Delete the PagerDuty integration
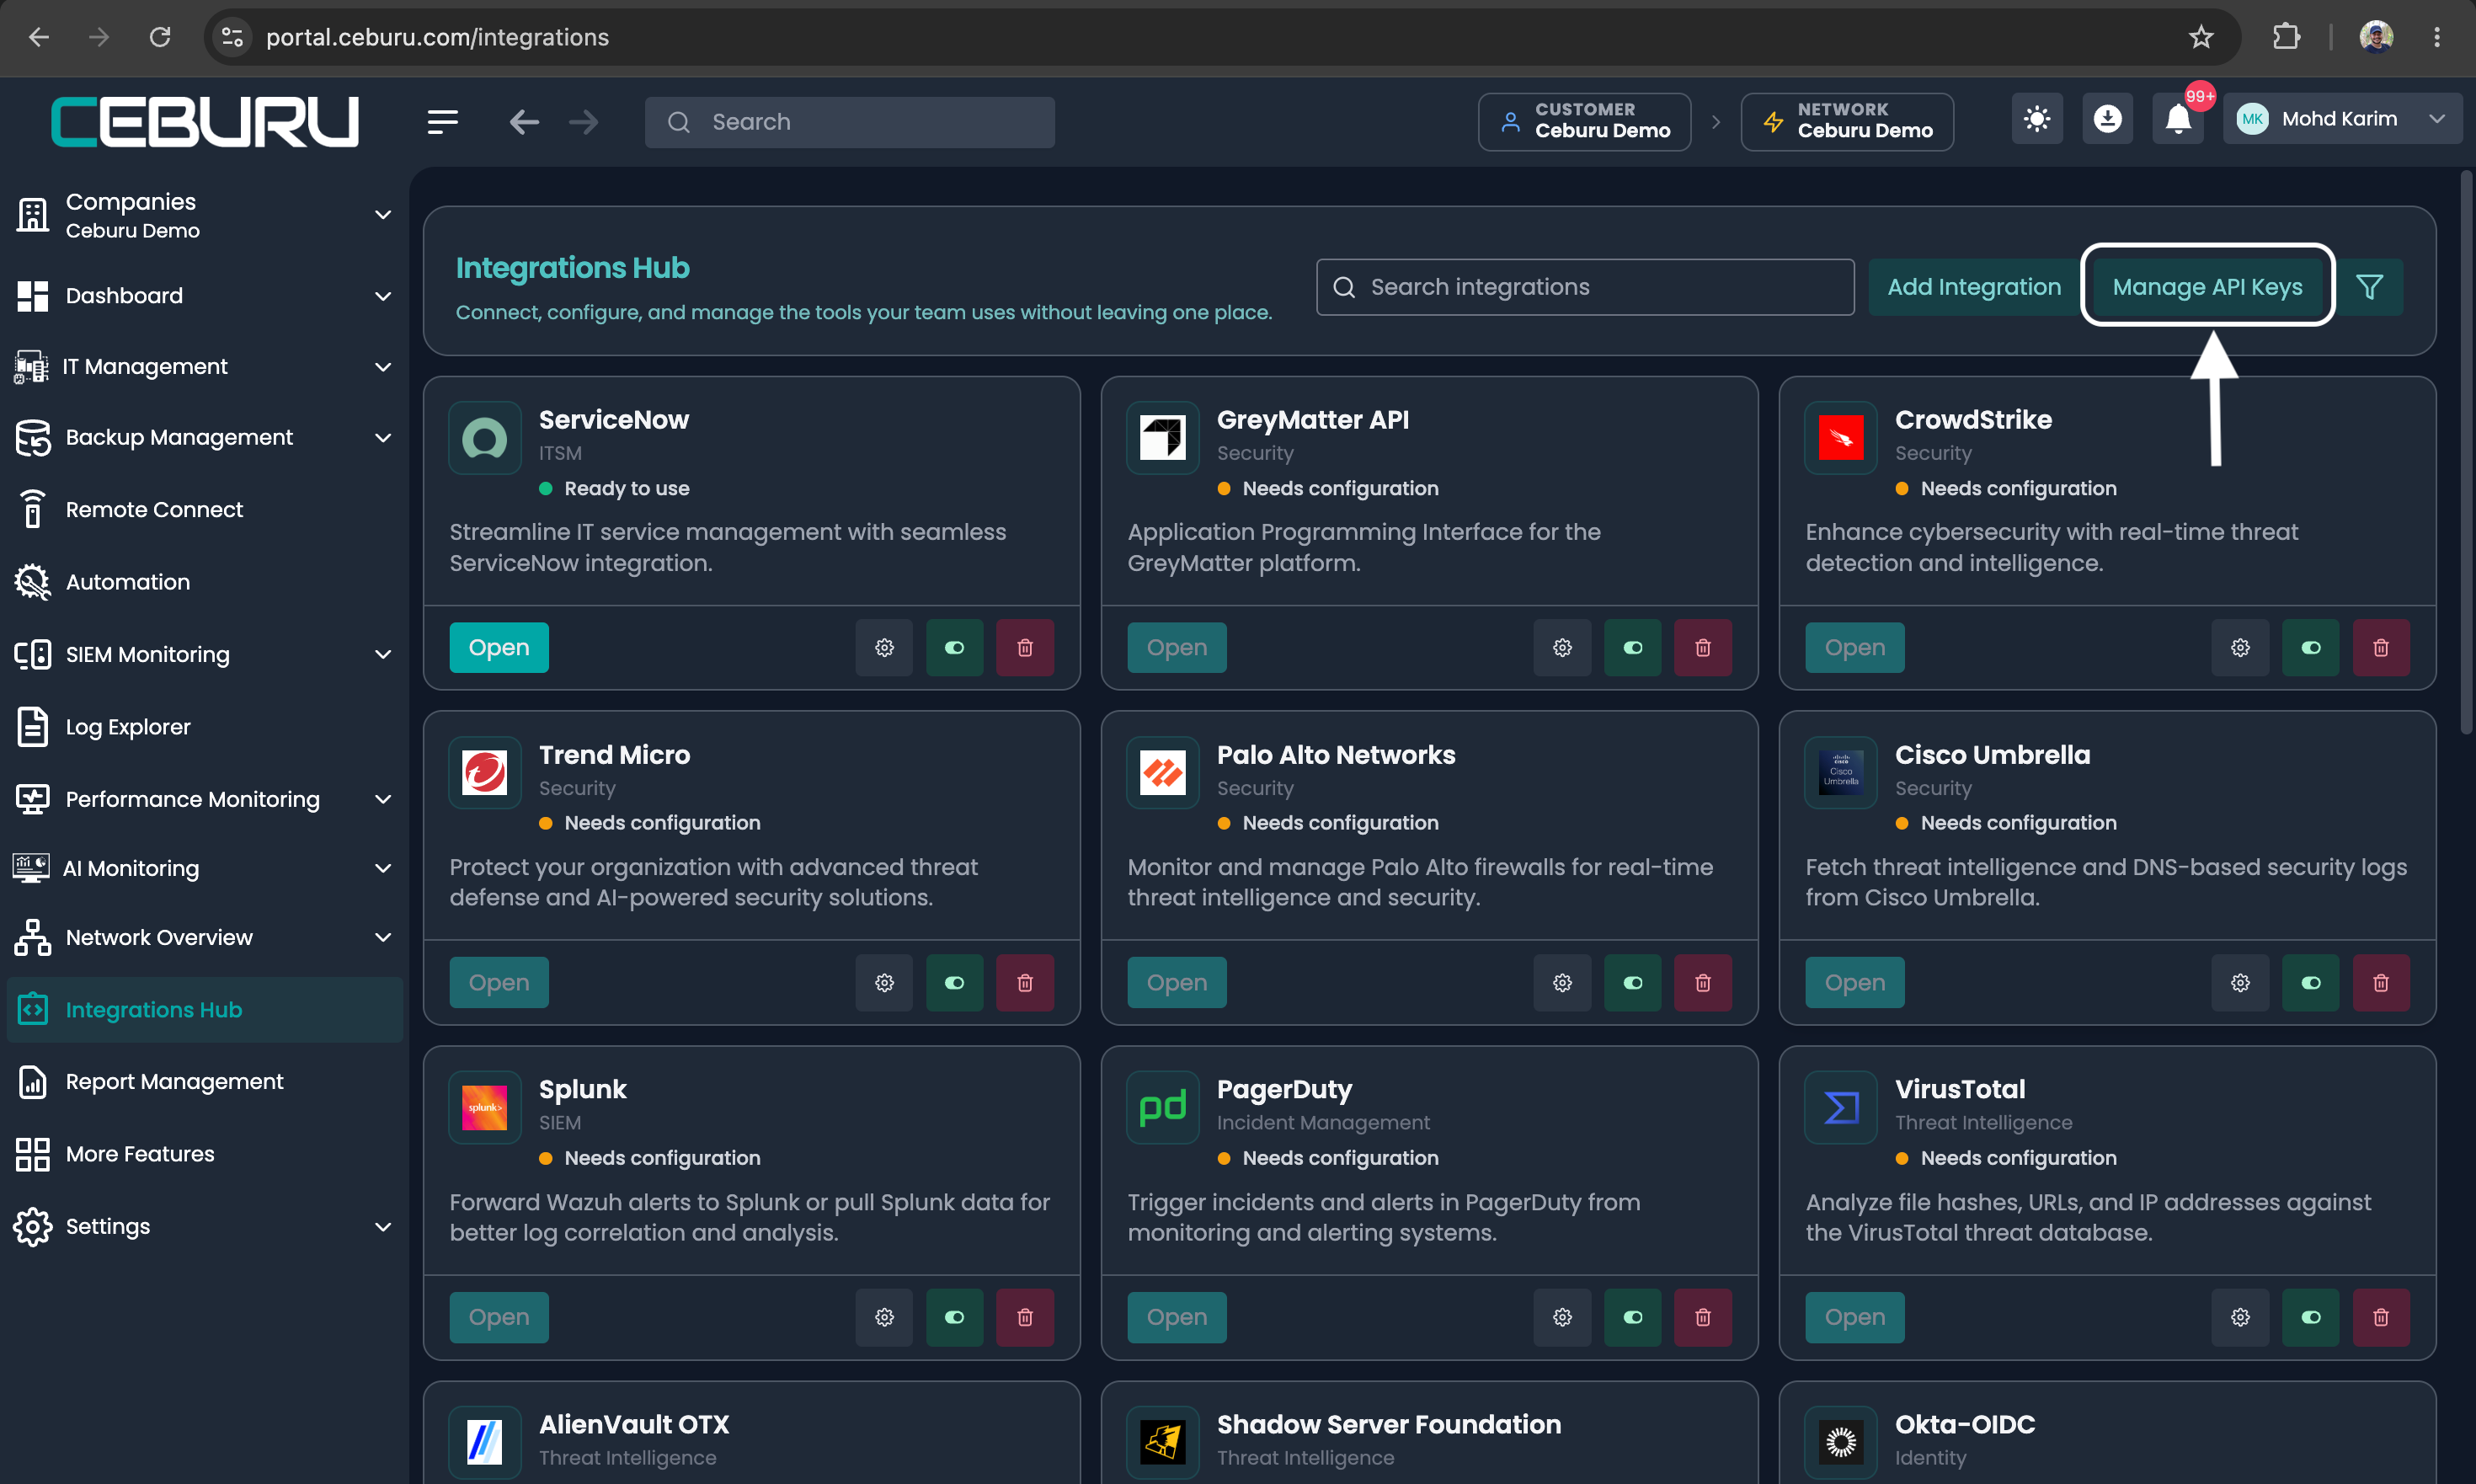2476x1484 pixels. tap(1703, 1317)
